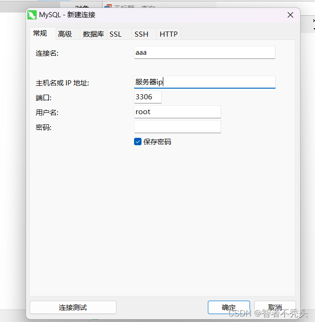Click the 用户名 field containing root
The height and width of the screenshot is (322, 315).
177,112
